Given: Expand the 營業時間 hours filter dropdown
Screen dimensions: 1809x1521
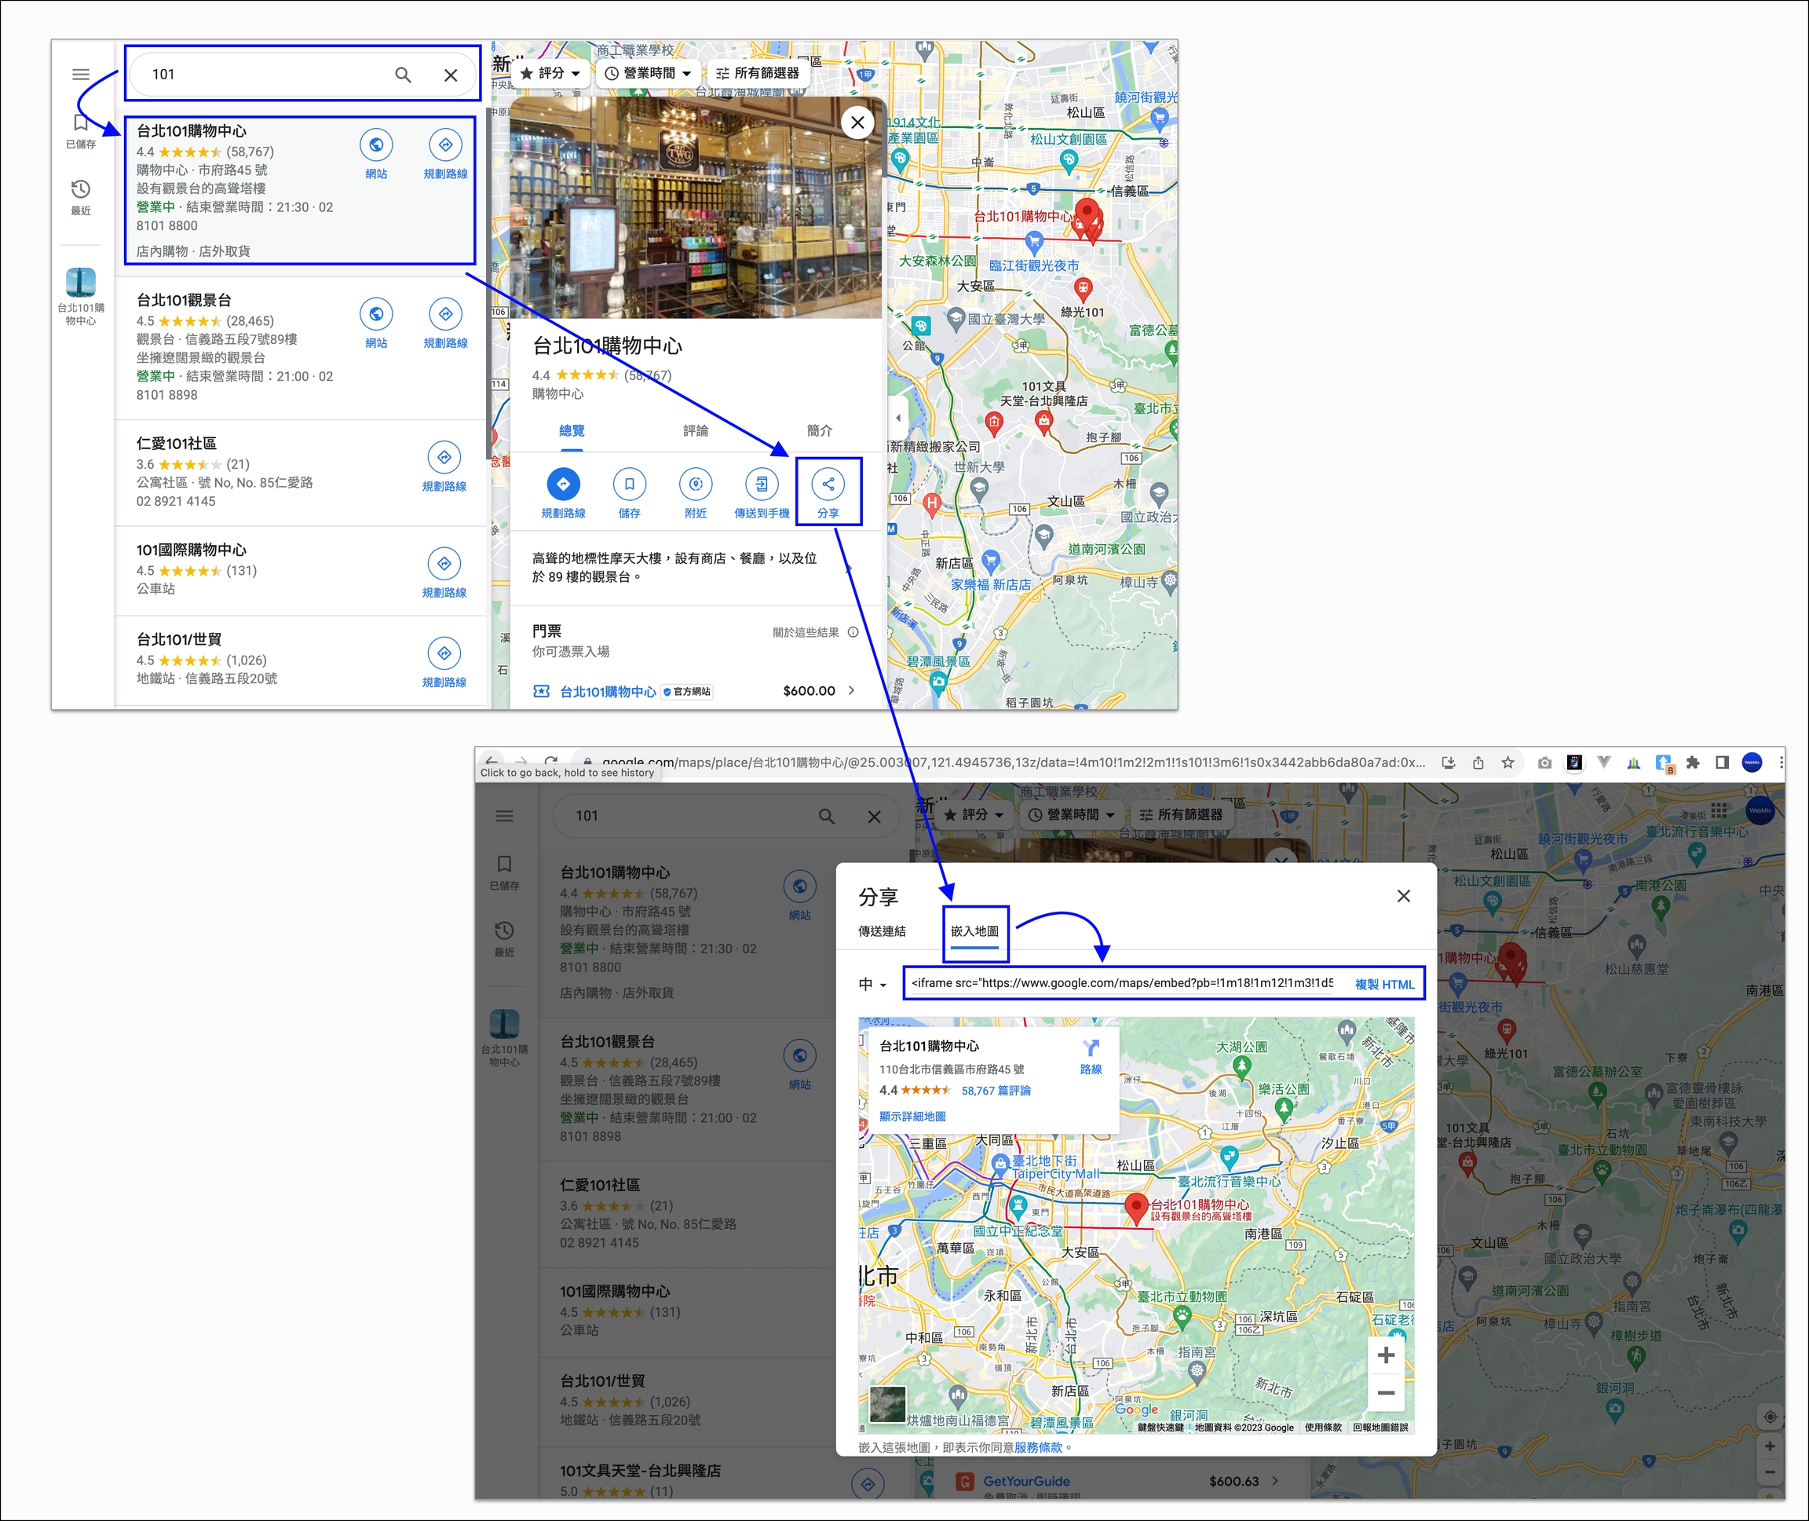Looking at the screenshot, I should coord(649,73).
